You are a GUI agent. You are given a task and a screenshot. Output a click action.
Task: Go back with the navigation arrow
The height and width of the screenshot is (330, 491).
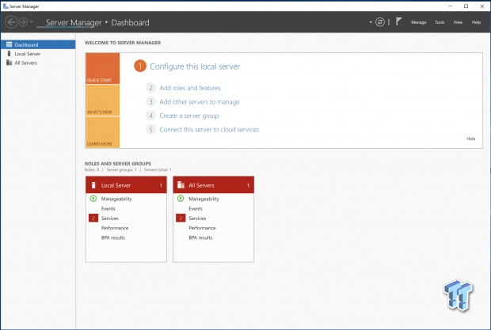(11, 22)
